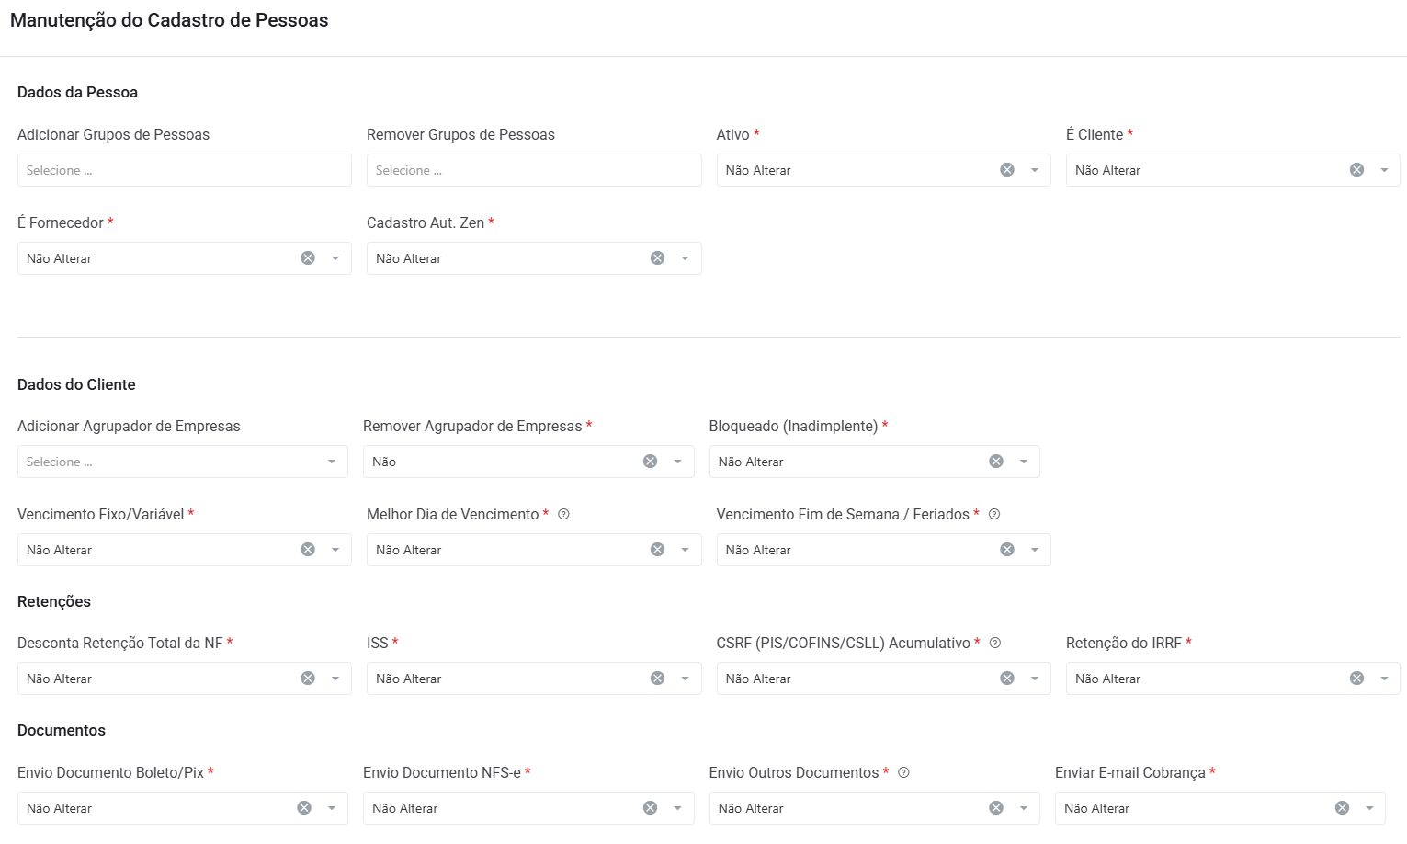Clear the Ativo field selection
This screenshot has width=1407, height=844.
tap(1007, 170)
